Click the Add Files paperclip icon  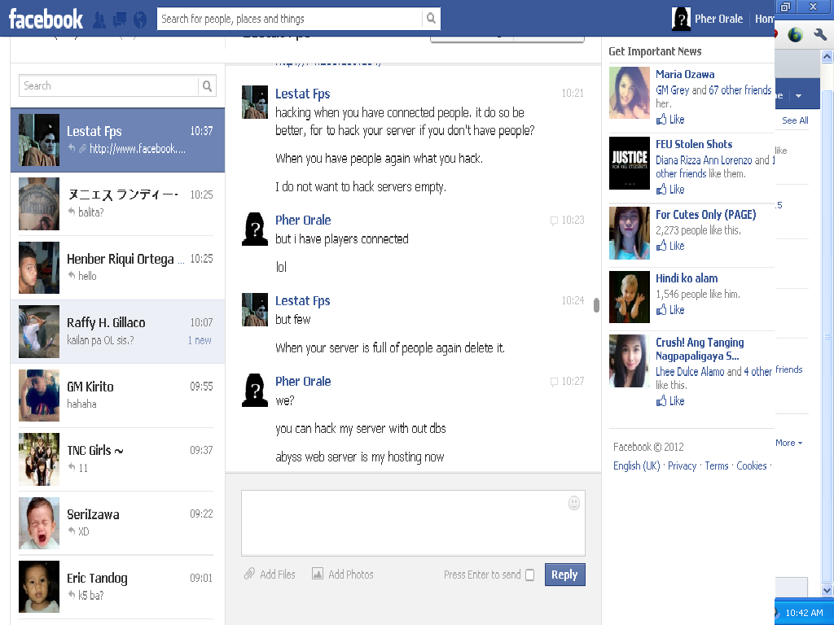pos(250,575)
